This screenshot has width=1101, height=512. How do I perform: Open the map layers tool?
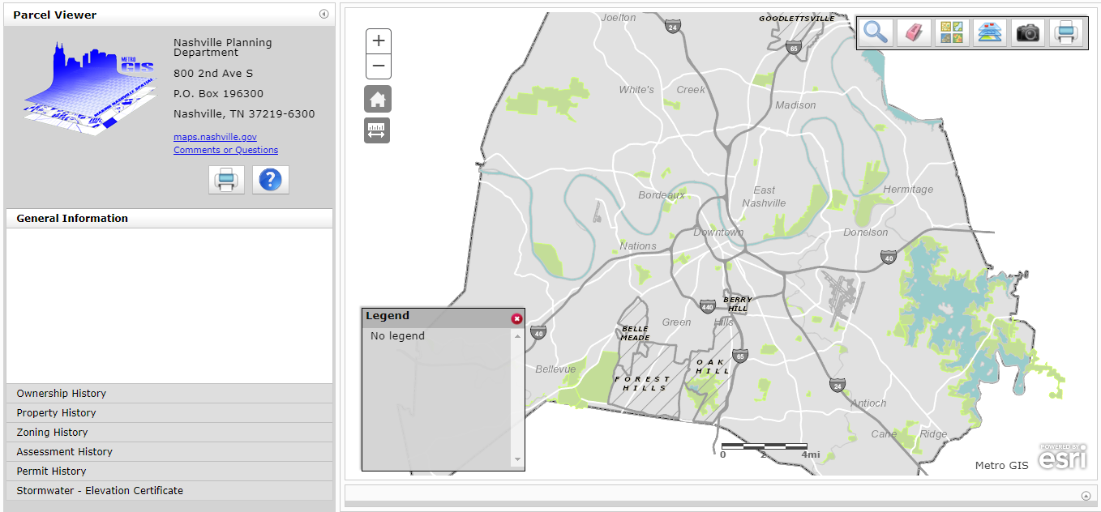(x=989, y=32)
